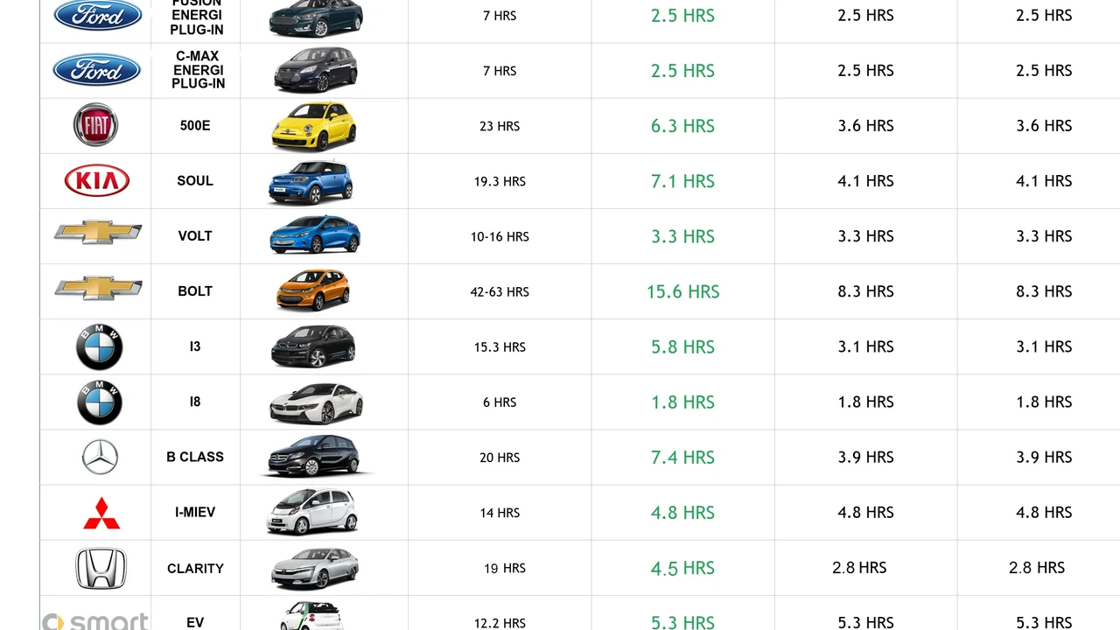Select the blue Kia Soul car image

coord(311,181)
